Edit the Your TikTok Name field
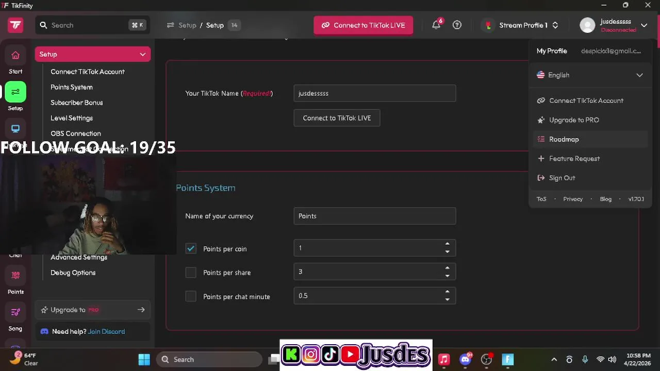Screen dimensions: 660x371 (375, 93)
